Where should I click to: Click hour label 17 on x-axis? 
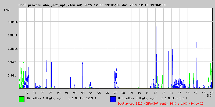tap(196, 93)
